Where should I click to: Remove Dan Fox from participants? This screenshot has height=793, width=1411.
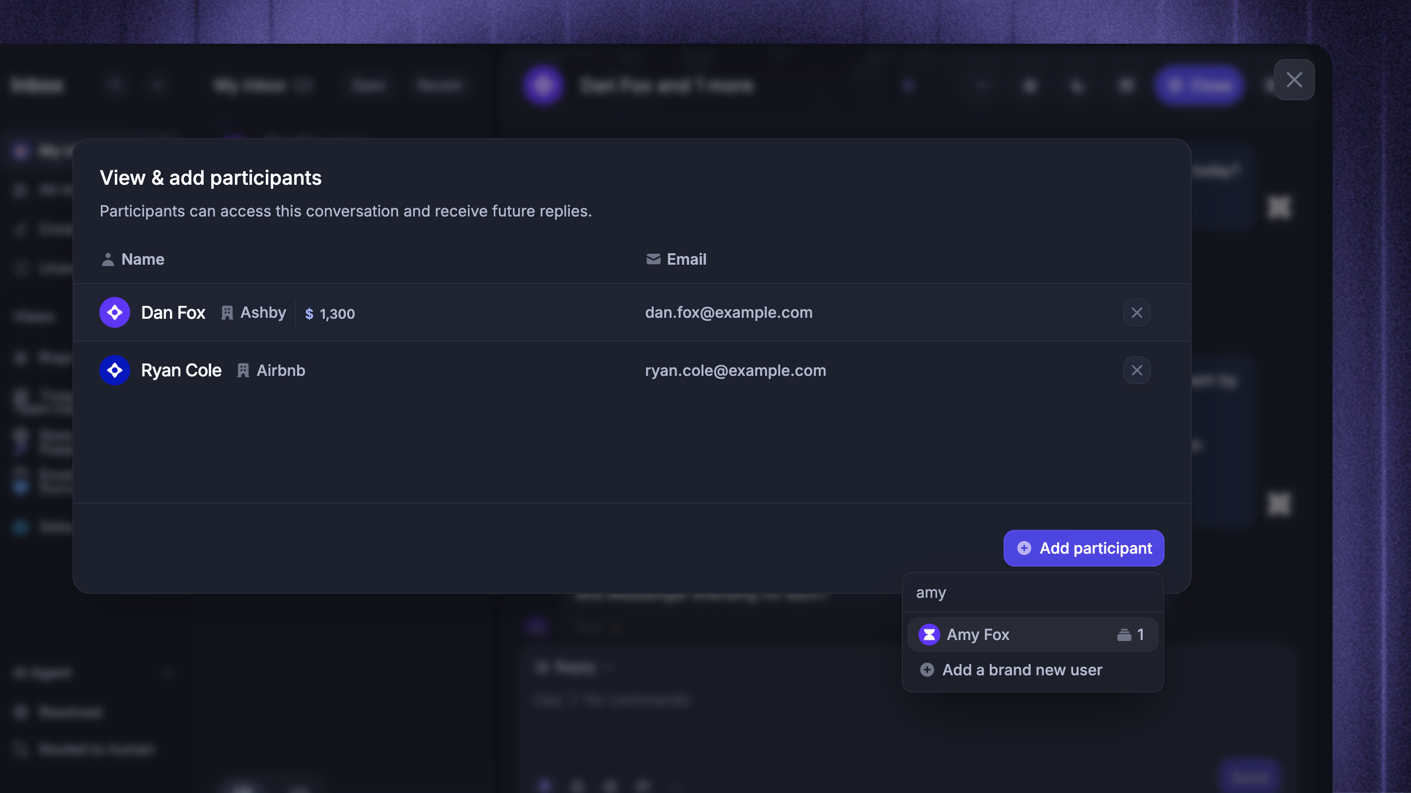pos(1137,312)
